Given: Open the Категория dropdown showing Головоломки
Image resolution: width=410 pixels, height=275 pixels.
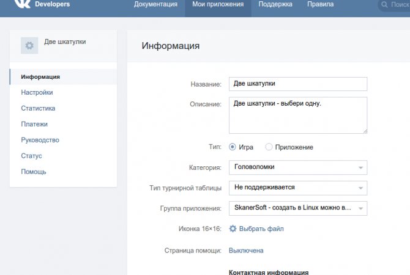Looking at the screenshot, I should coord(298,167).
